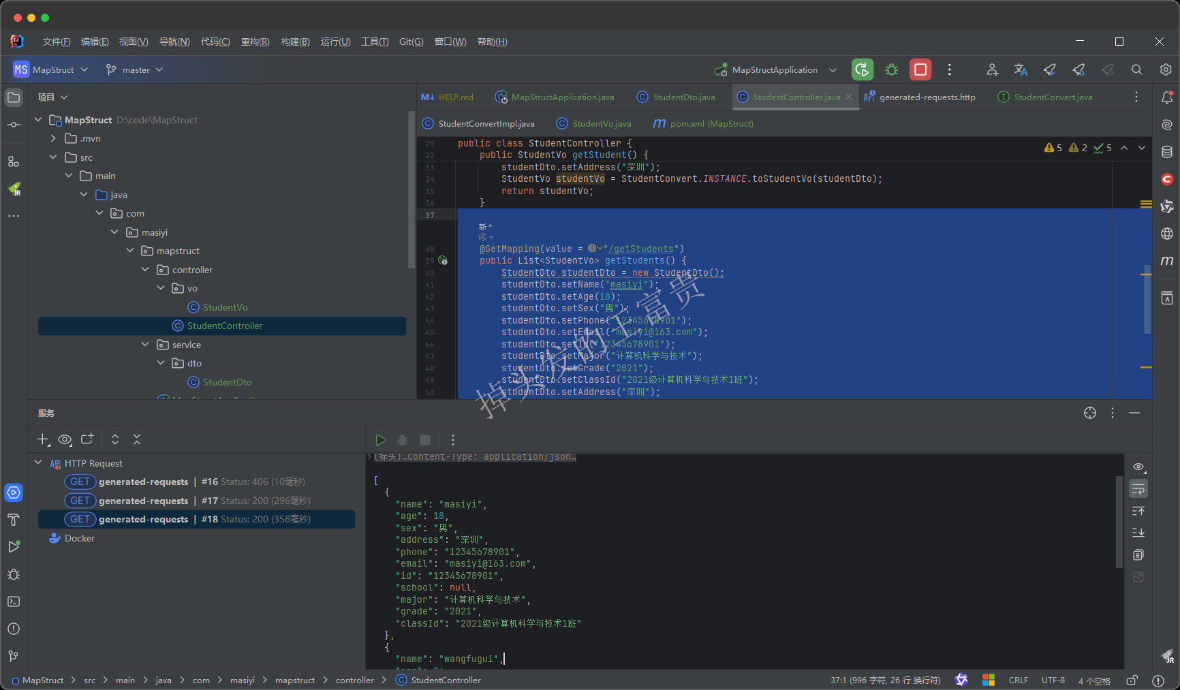Toggle read-only lock in status bar
Viewport: 1180px width, 690px height.
pyautogui.click(x=1132, y=680)
